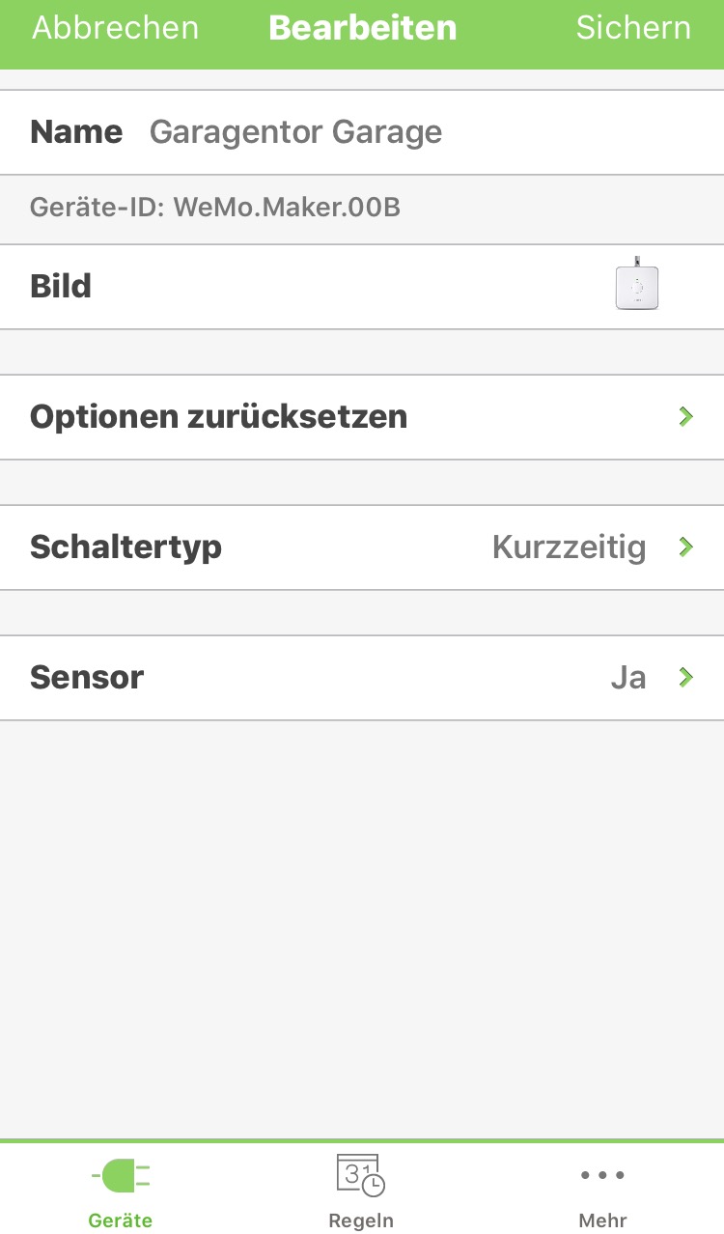Expand Schaltertyp using its green chevron
This screenshot has width=724, height=1234.
tap(686, 547)
